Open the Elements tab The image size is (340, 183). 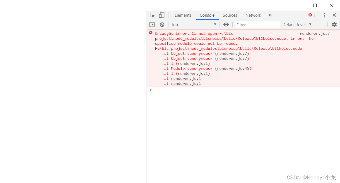[183, 15]
